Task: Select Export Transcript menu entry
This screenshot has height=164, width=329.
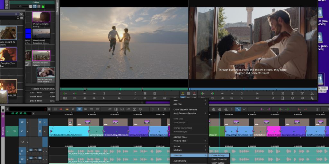Action: (x=219, y=159)
